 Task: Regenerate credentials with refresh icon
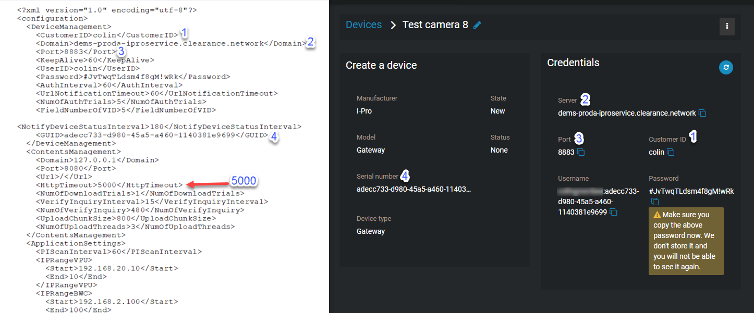click(x=726, y=67)
